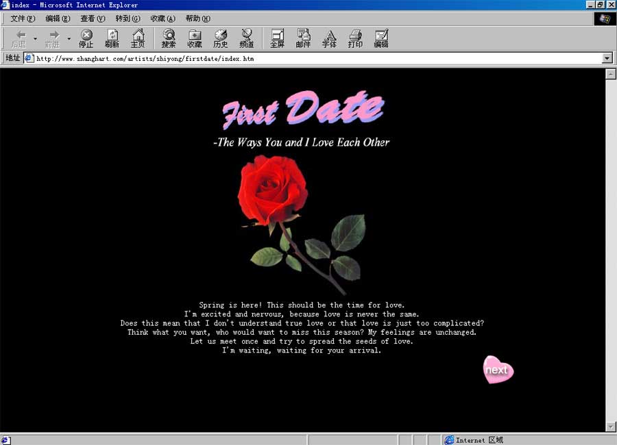Open Mail (邮件) toolbar icon
The image size is (617, 445).
coord(304,38)
